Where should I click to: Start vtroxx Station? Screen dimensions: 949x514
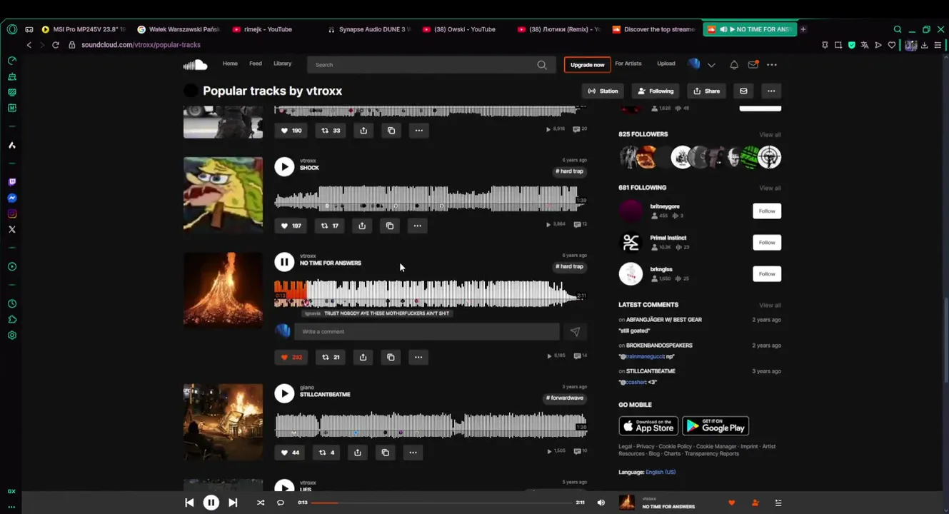coord(603,91)
